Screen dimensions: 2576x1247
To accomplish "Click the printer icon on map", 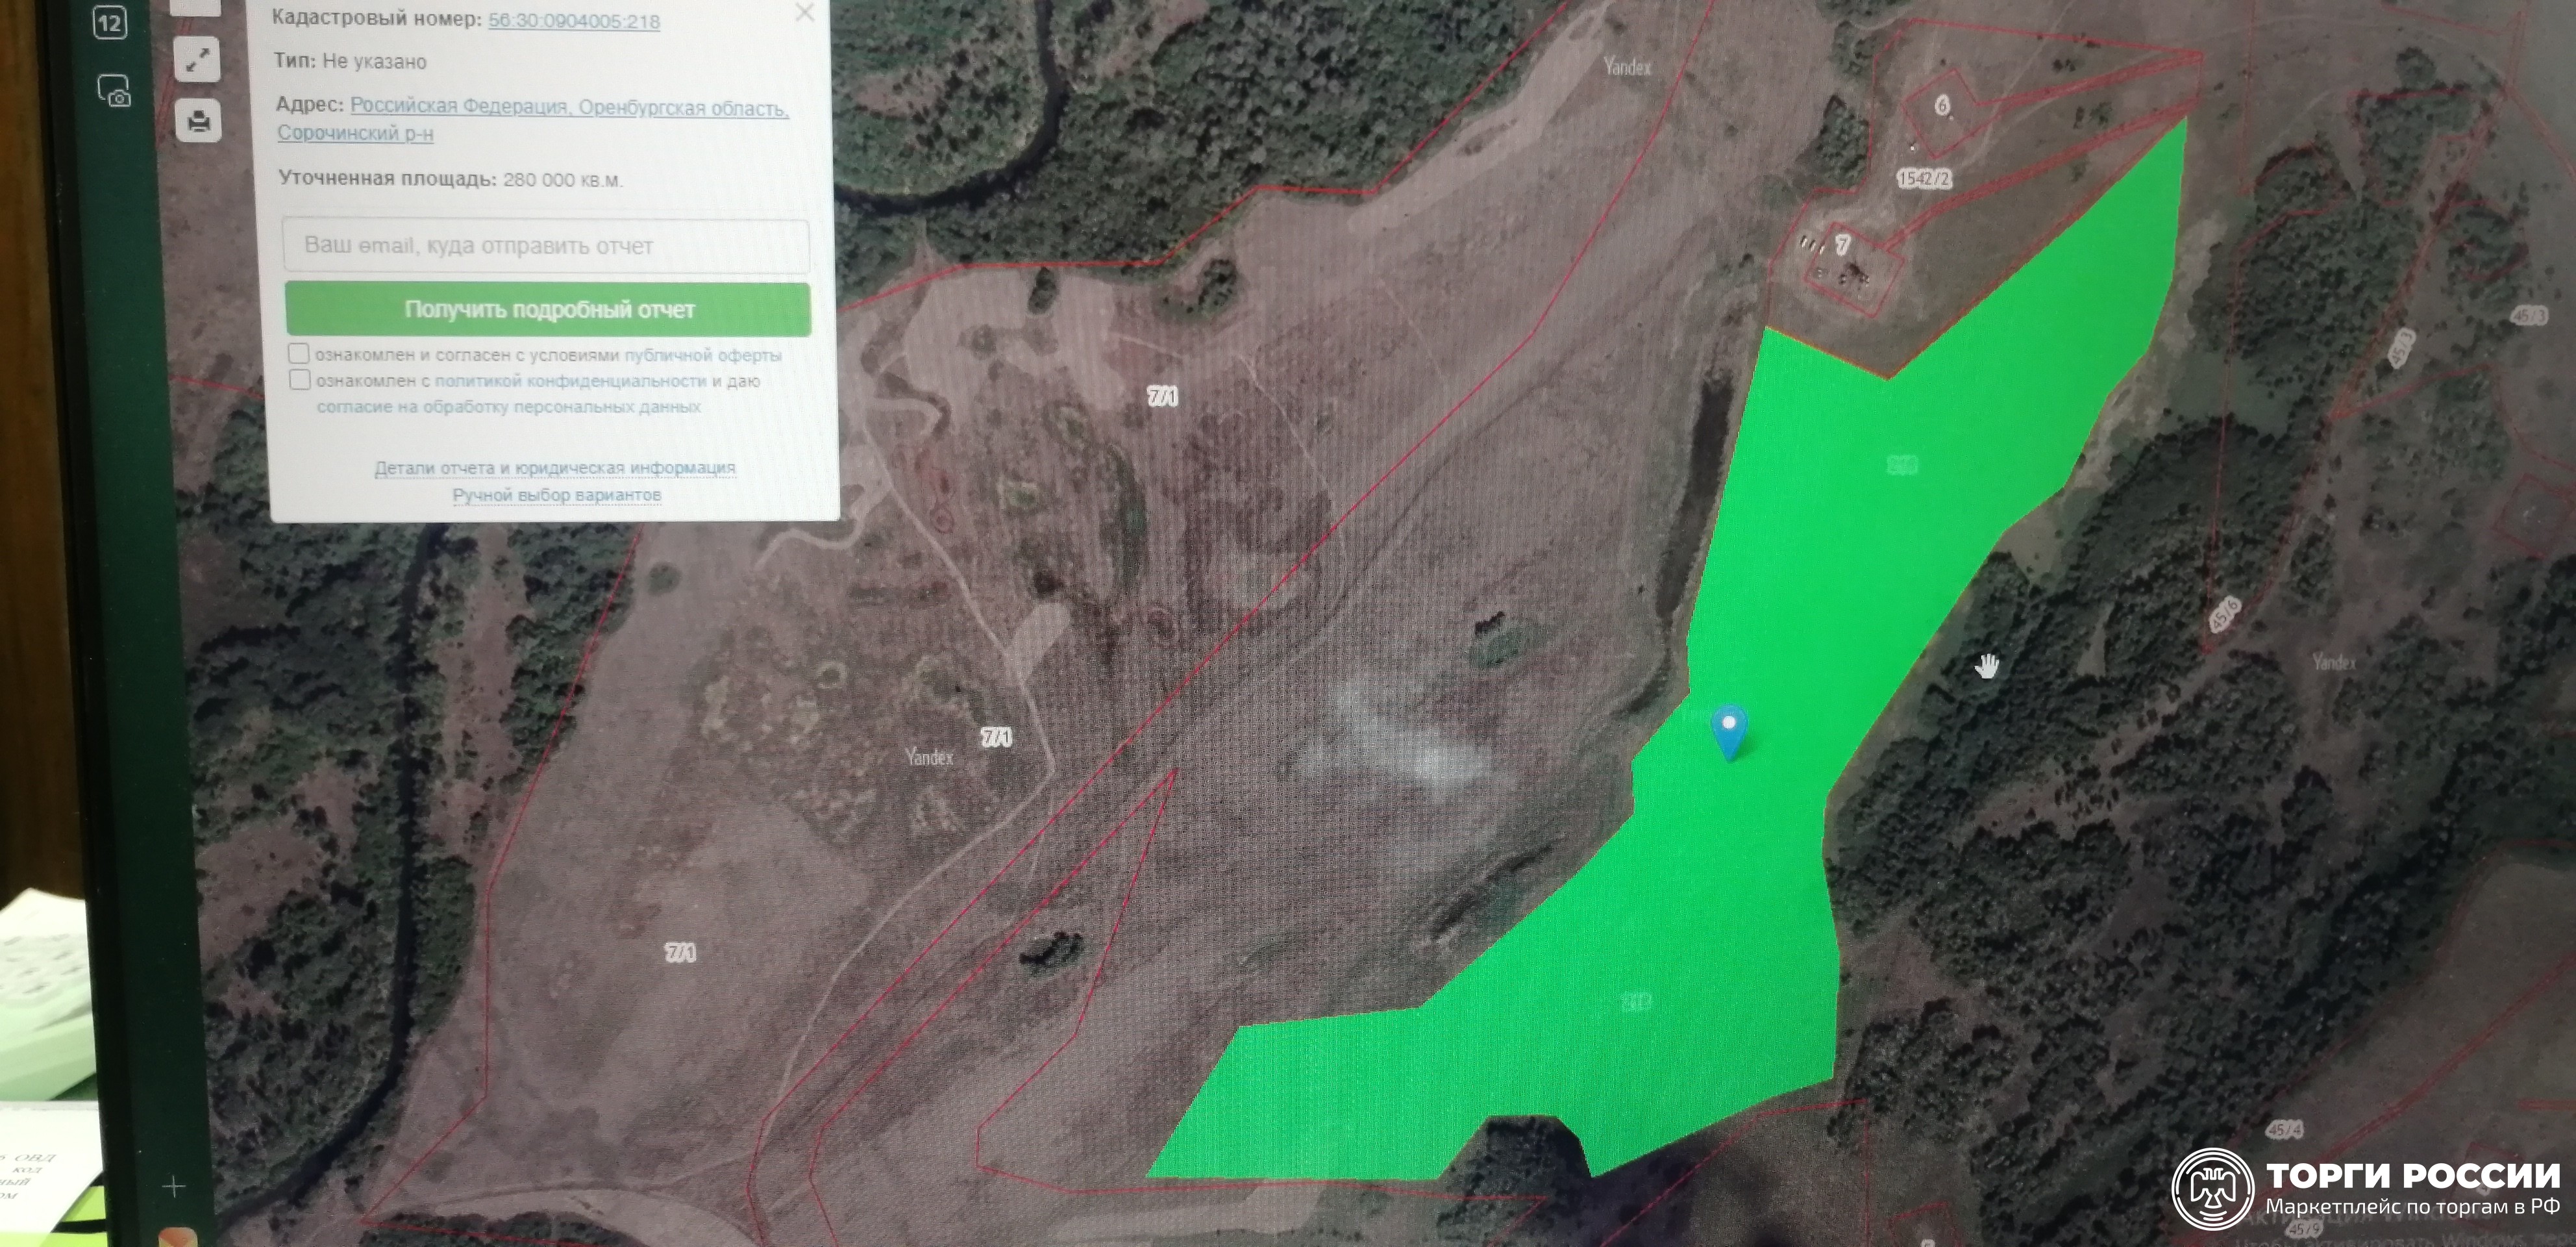I will 198,121.
